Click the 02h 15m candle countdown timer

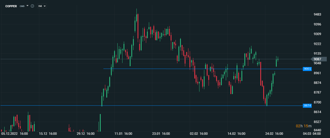(x=304, y=126)
